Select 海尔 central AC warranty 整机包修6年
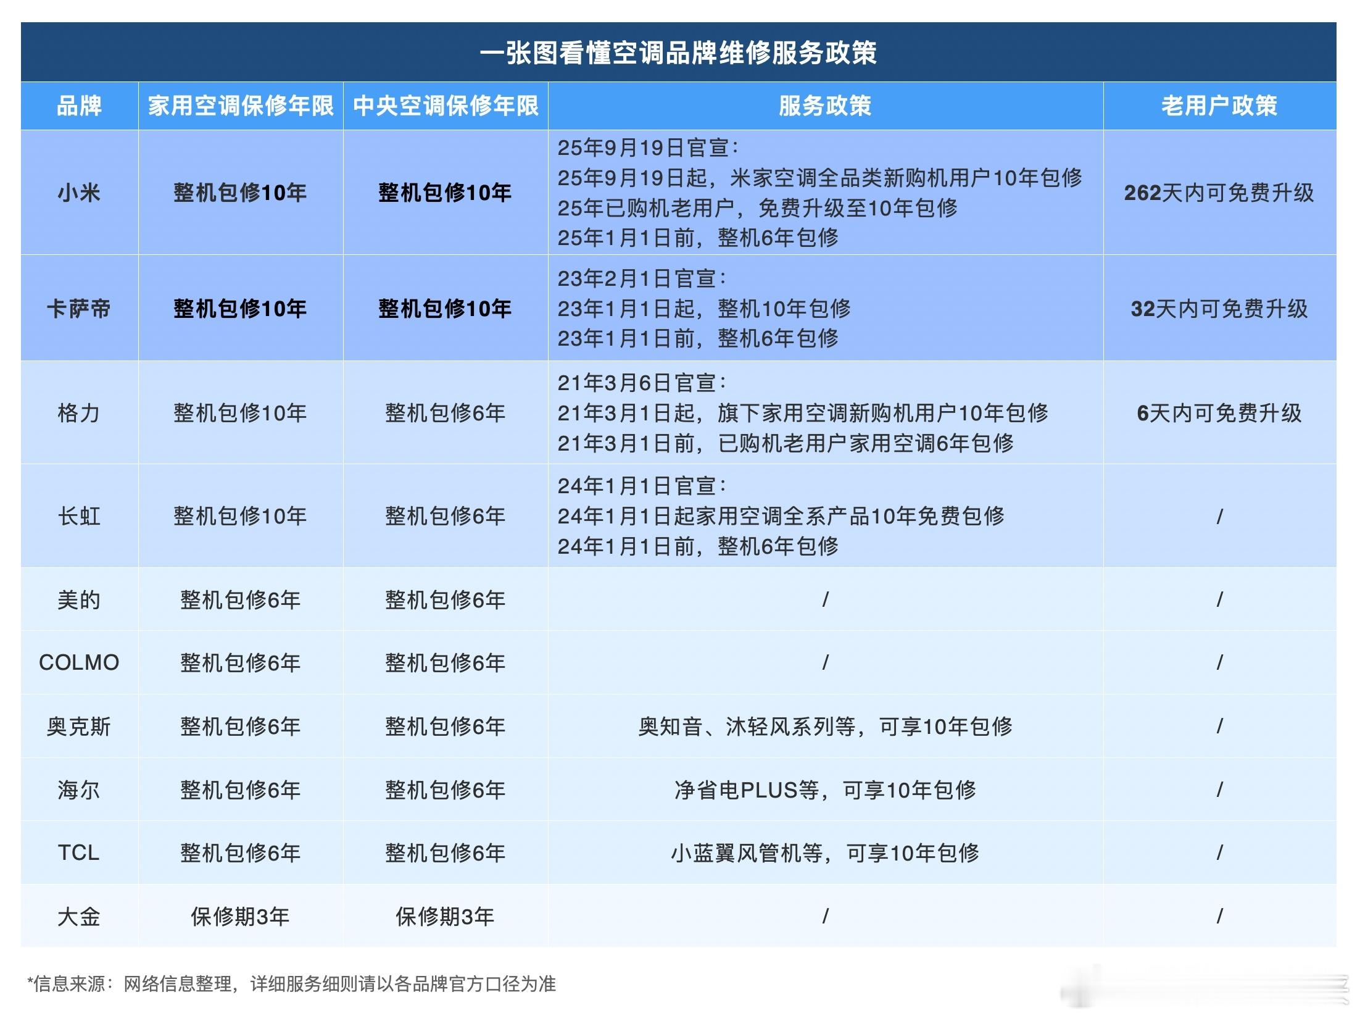 [445, 790]
